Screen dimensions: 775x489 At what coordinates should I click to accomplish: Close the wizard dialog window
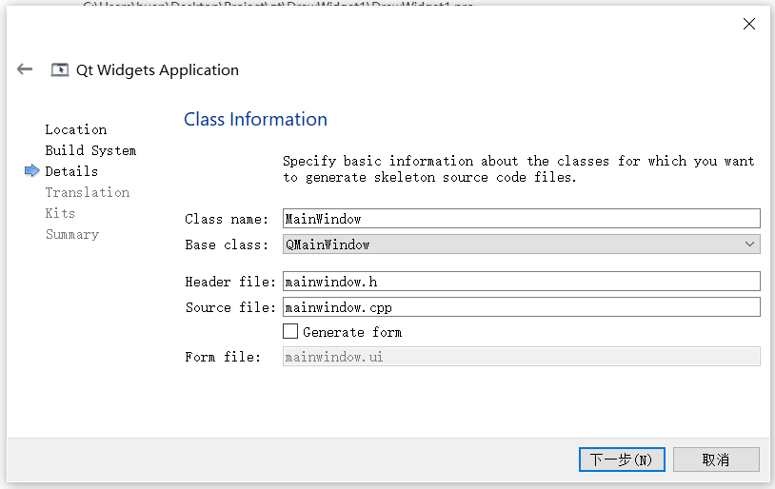pos(749,25)
